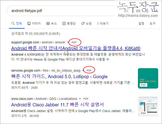The height and width of the screenshot is (124, 162).
Task: Click the snippet starting 'Android 4.4(KitKat®)는 전 세계에서'
Action: coord(78,57)
